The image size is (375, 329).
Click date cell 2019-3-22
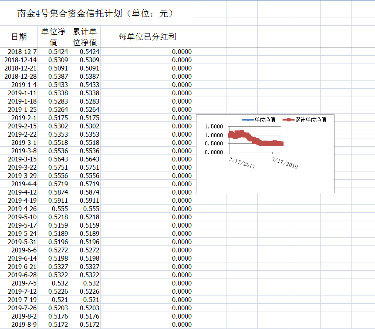tap(19, 167)
